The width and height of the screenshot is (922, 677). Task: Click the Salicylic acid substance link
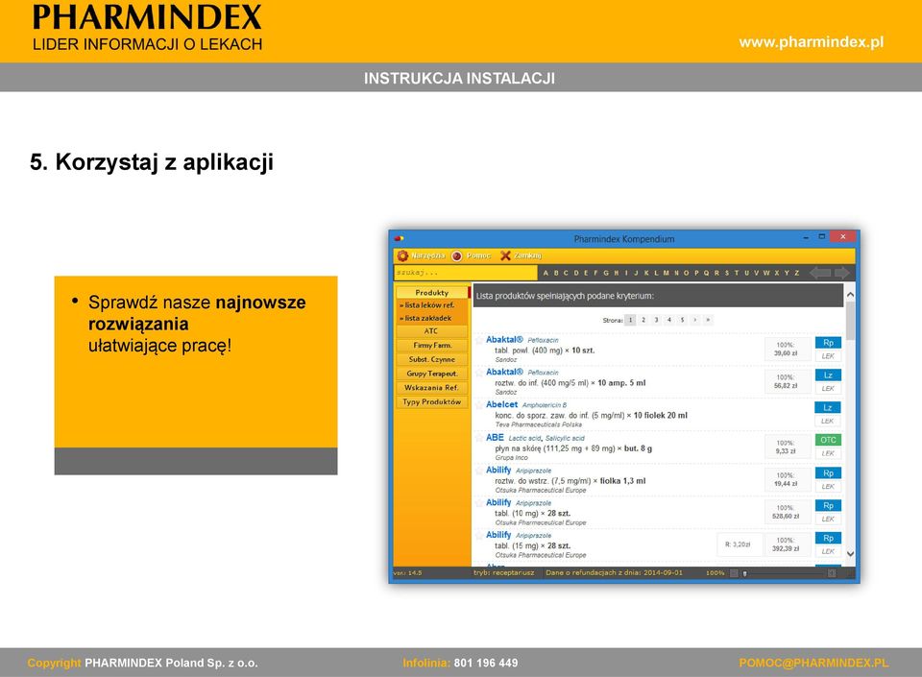coord(565,439)
